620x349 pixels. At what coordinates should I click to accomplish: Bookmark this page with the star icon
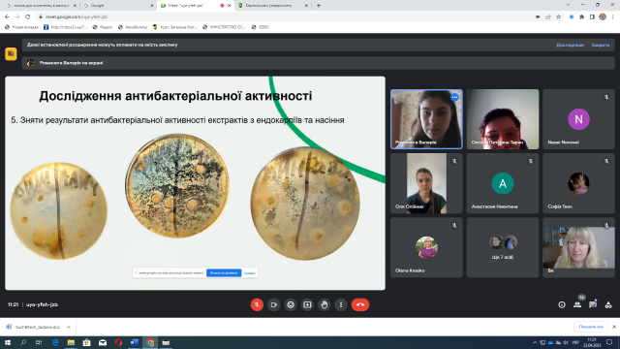[x=558, y=16]
